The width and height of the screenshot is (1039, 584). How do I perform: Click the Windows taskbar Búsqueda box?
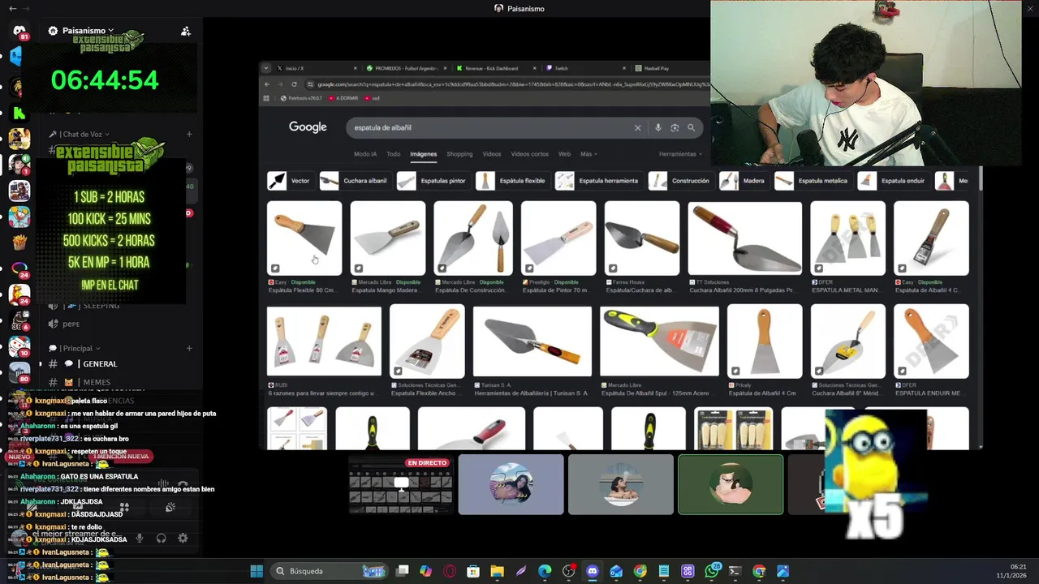pyautogui.click(x=330, y=571)
